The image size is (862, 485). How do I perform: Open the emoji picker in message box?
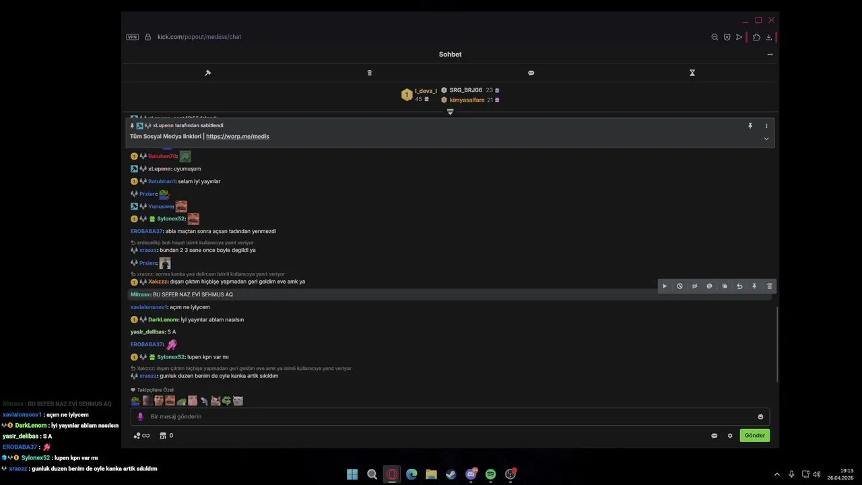(x=760, y=417)
